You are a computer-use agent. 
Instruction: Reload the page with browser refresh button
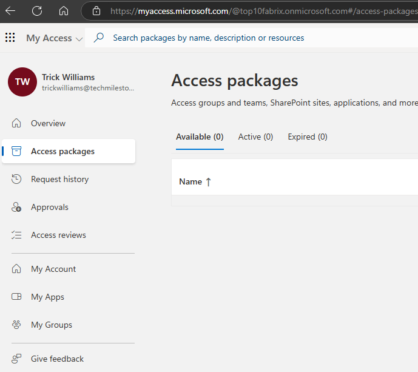tap(37, 10)
